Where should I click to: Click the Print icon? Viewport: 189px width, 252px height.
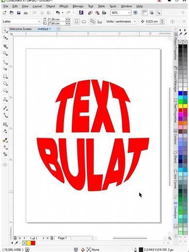click(x=26, y=13)
